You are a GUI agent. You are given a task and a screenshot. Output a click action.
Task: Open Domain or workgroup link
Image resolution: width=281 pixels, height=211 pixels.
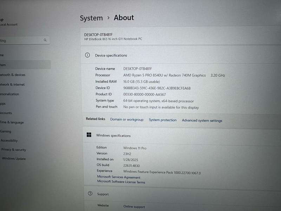[x=127, y=120]
